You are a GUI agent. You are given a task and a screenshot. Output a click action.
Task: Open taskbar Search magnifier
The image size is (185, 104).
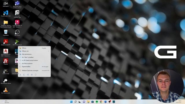click(75, 102)
